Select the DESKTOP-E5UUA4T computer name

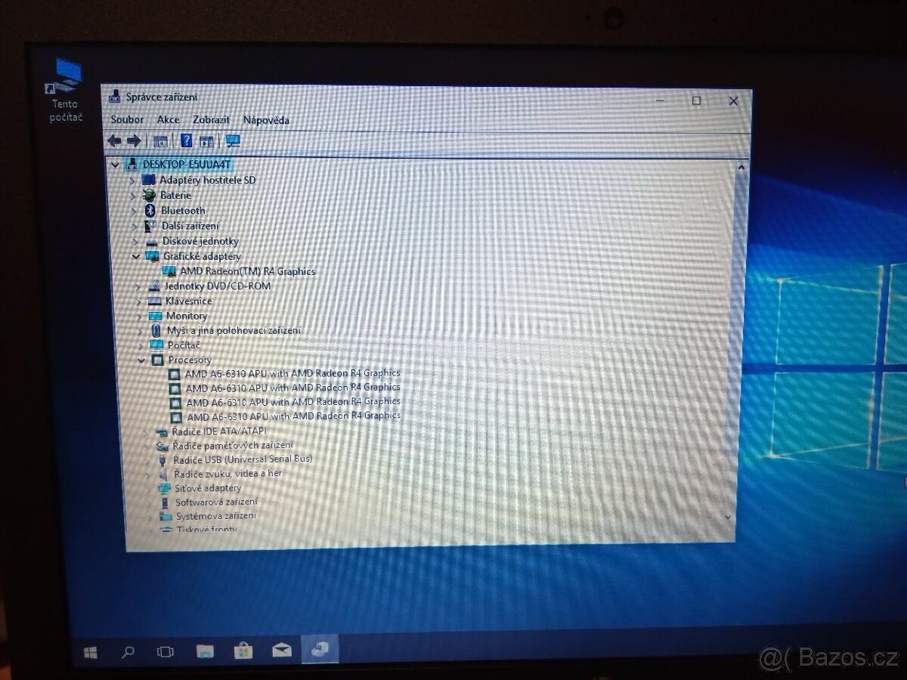(x=186, y=164)
